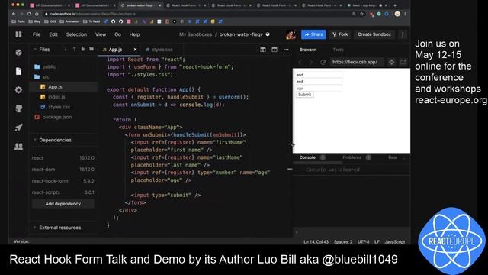Open the editor three-dot more options
Screen dimensions: 488x275
pos(286,50)
